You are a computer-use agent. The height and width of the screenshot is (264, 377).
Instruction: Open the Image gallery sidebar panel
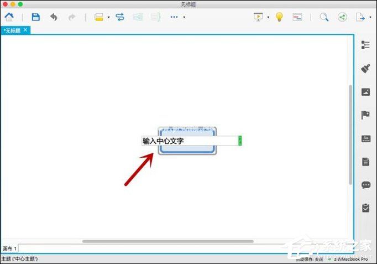click(x=365, y=92)
